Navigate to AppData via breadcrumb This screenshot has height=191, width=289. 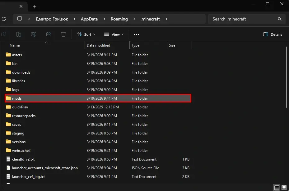tap(89, 19)
